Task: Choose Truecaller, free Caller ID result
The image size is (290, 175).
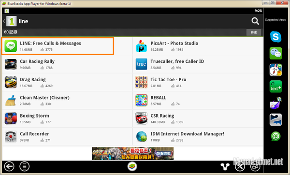Action: pyautogui.click(x=198, y=64)
